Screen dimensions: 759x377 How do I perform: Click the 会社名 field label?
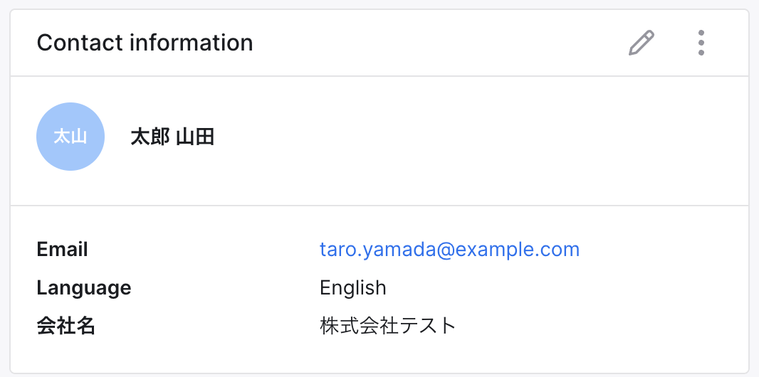click(66, 326)
